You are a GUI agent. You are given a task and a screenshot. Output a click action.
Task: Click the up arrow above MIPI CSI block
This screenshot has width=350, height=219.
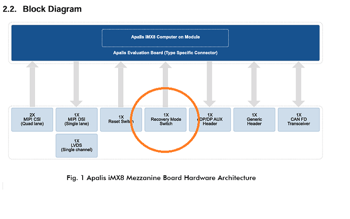(x=32, y=84)
